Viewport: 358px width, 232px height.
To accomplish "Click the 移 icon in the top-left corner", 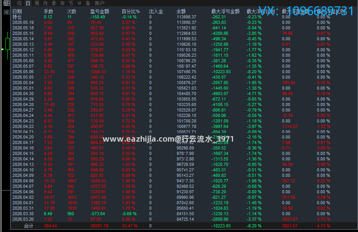I will [6, 3].
